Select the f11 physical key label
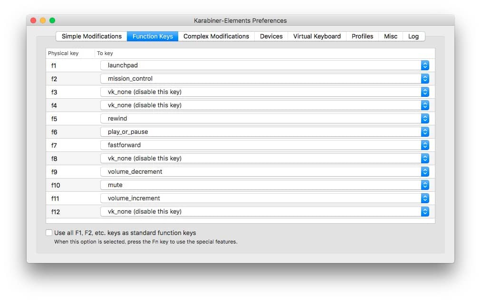This screenshot has width=481, height=301. 55,198
